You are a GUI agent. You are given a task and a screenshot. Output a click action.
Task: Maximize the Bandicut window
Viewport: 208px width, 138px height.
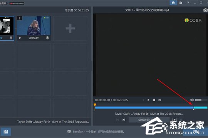(x=201, y=3)
